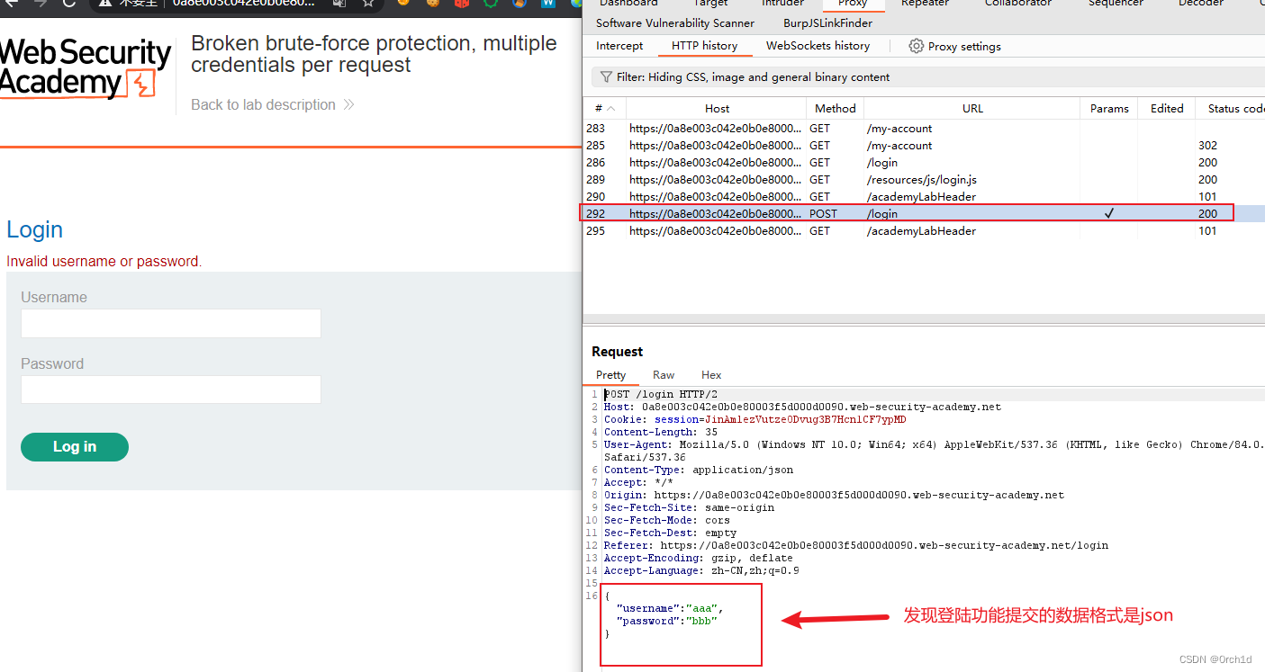Open the WebSockets history sub-tab
Image resolution: width=1265 pixels, height=672 pixels.
[x=818, y=46]
